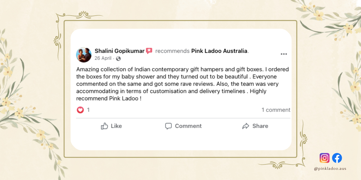Click the 26 April post timestamp
The width and height of the screenshot is (361, 180).
tap(103, 58)
